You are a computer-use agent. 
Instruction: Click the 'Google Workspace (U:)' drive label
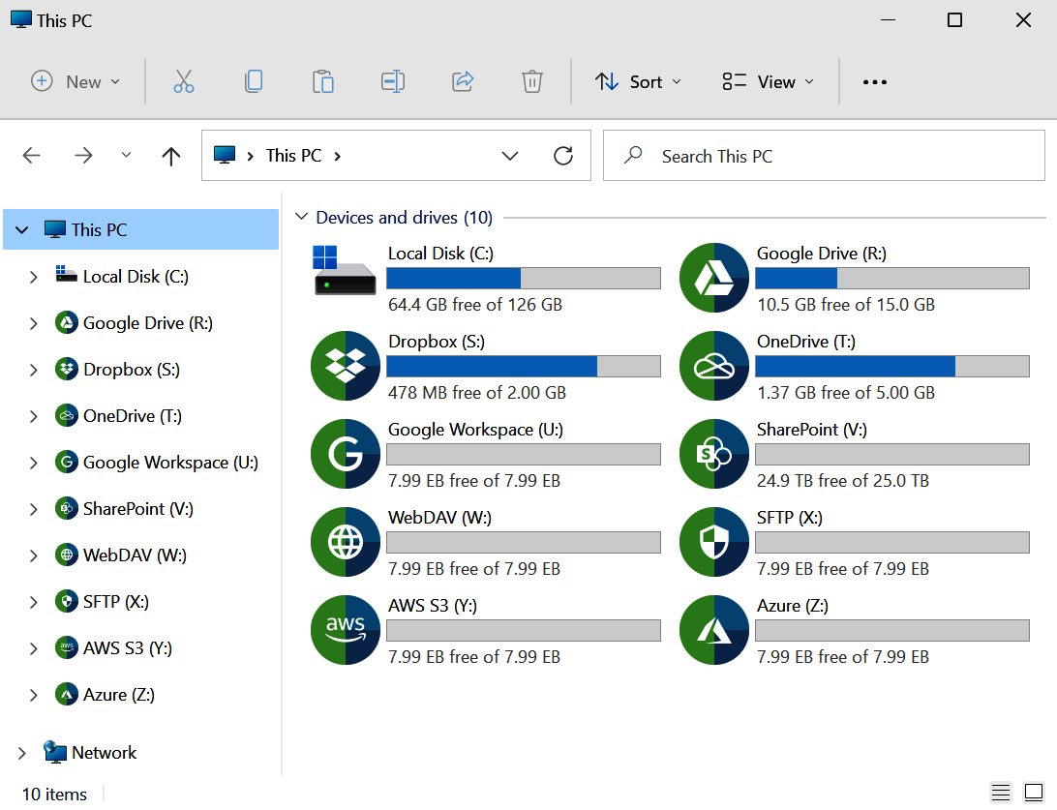(476, 430)
